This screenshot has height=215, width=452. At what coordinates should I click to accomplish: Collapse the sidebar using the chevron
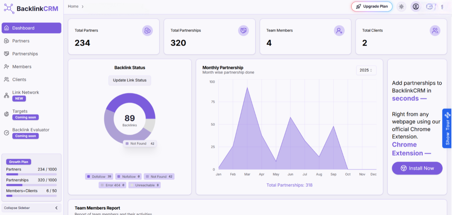(x=56, y=208)
